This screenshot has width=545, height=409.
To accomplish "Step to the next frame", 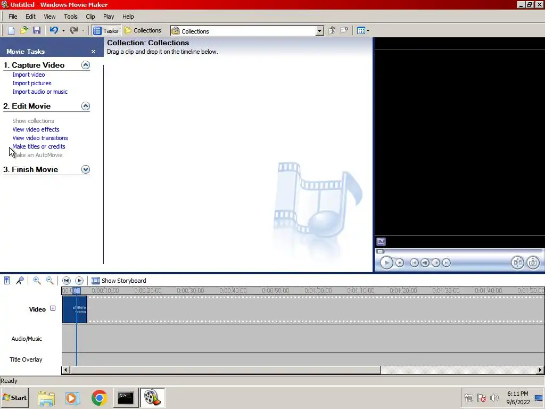I will 436,263.
